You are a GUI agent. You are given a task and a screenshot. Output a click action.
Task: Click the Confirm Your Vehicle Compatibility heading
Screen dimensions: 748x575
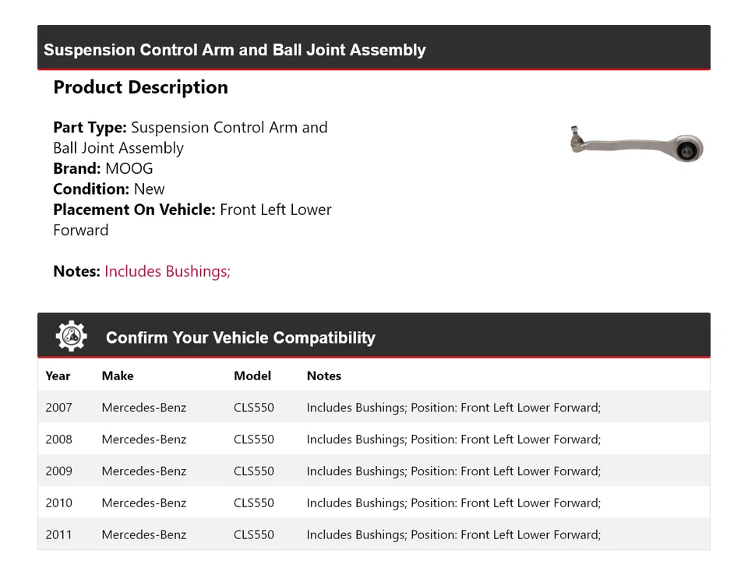click(x=240, y=338)
